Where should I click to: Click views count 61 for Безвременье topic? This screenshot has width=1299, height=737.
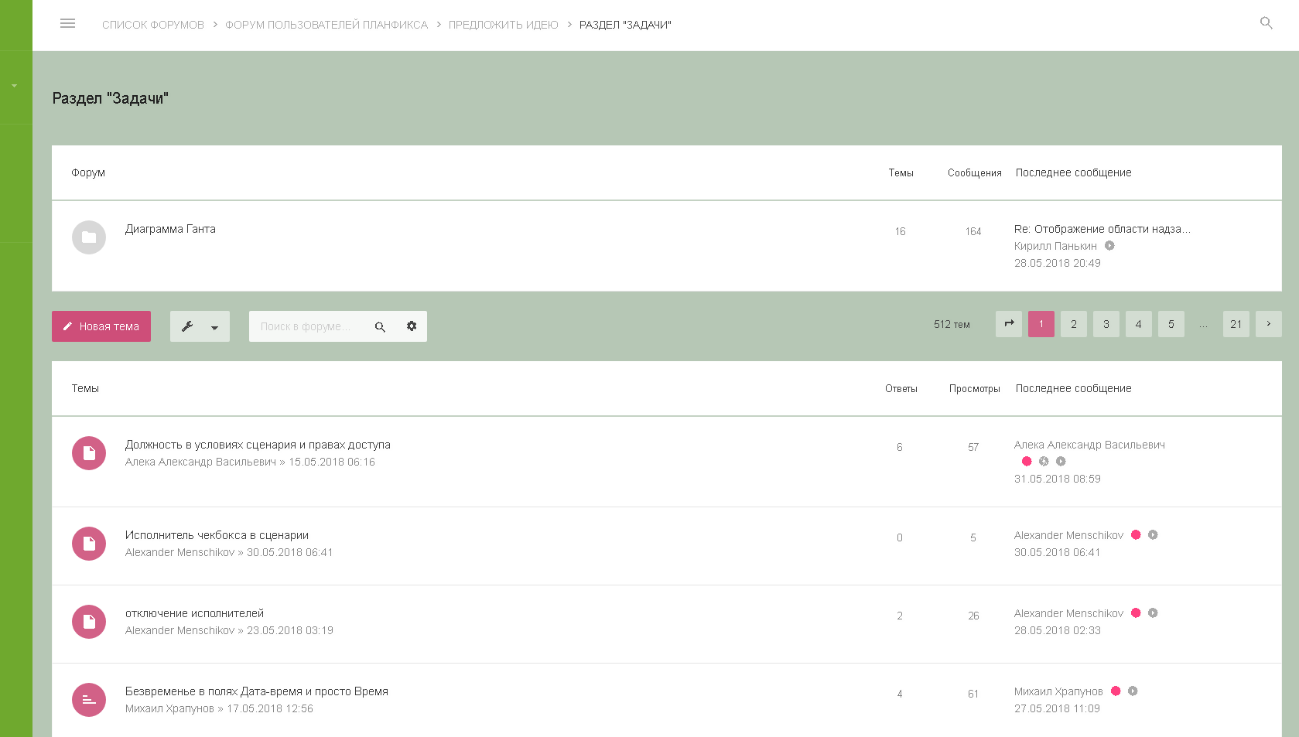(x=973, y=694)
